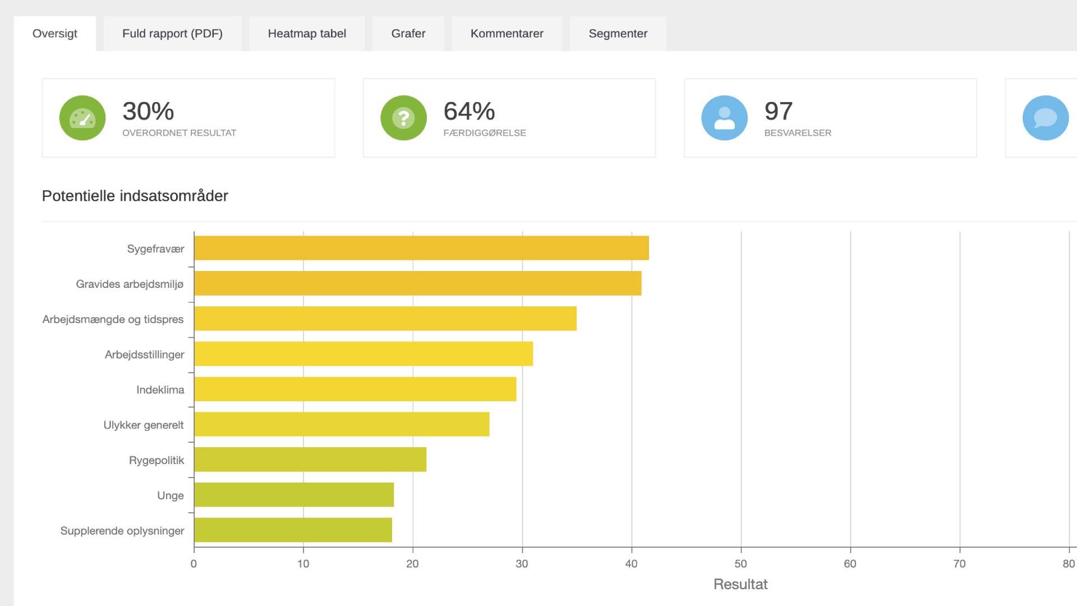Click the Resultat axis title

point(740,584)
